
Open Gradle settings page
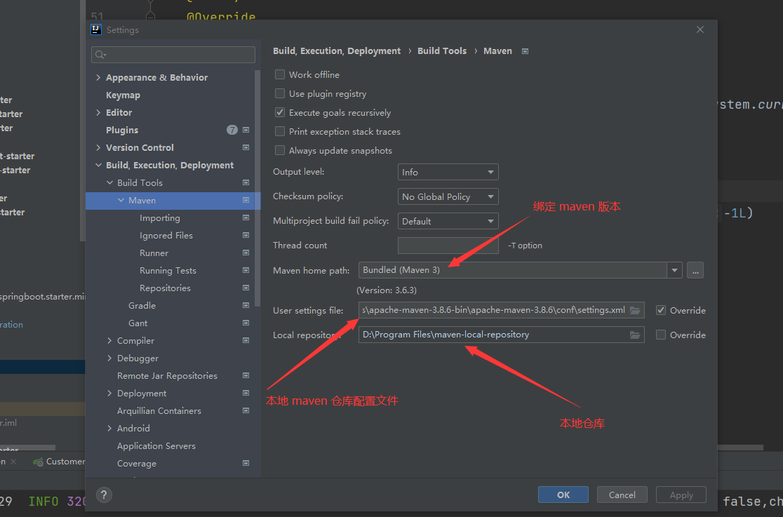[142, 305]
